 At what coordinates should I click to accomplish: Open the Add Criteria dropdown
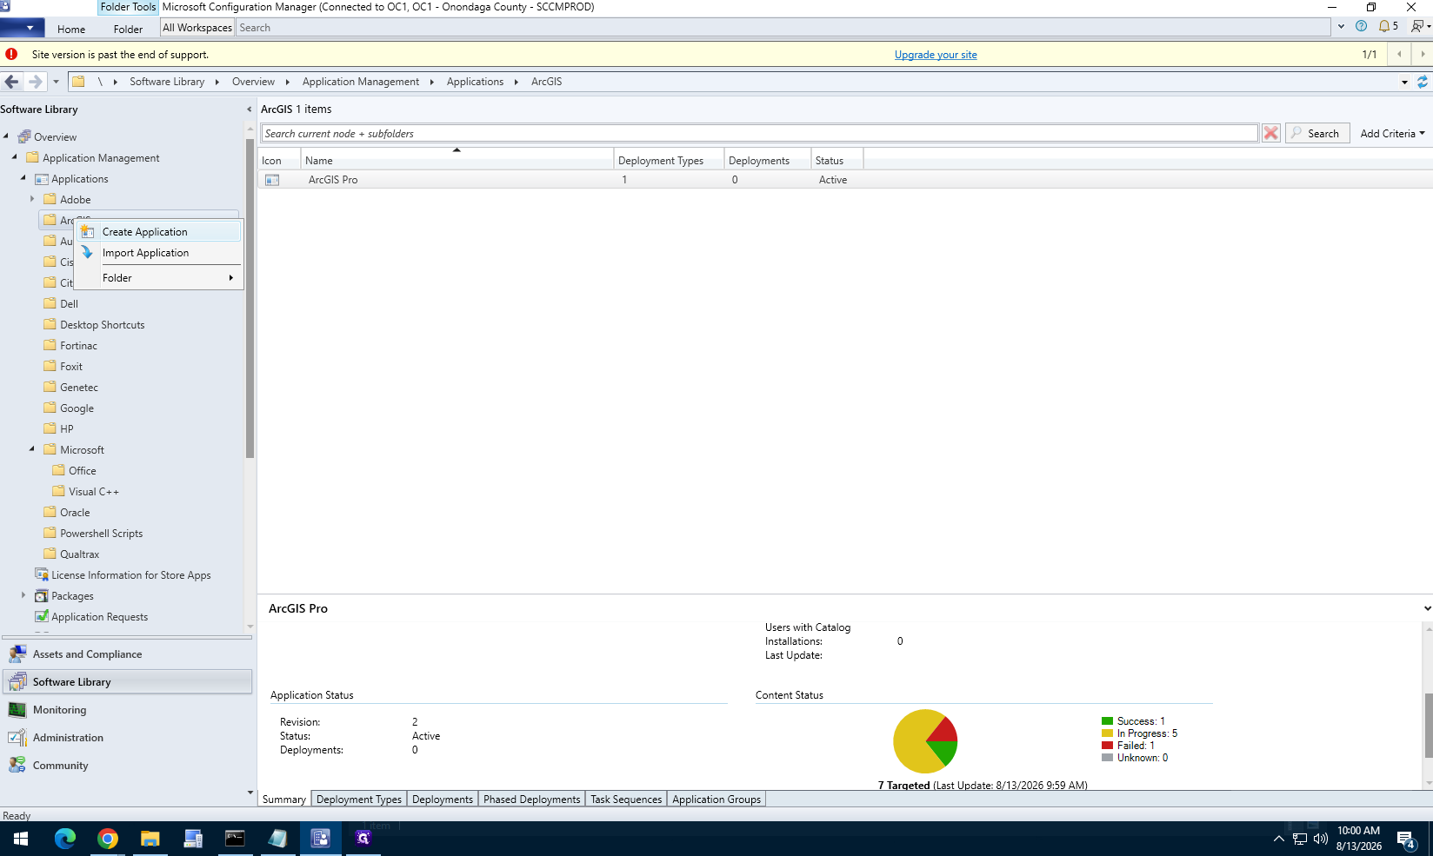(x=1392, y=133)
